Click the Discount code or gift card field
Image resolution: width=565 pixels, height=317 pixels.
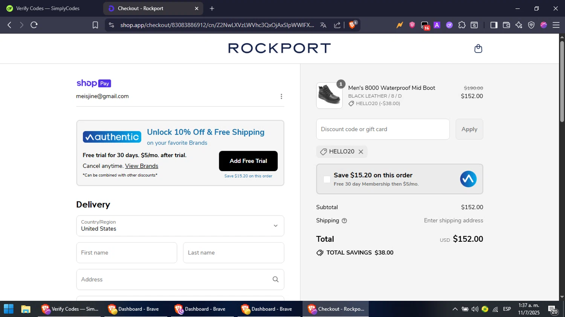click(383, 129)
